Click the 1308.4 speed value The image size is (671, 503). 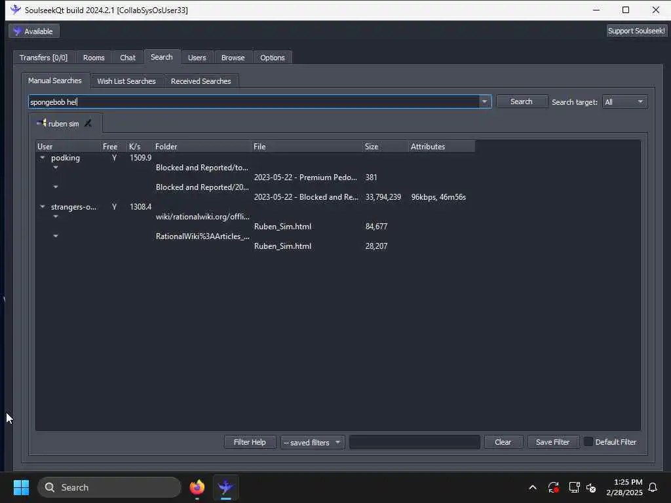coord(140,206)
